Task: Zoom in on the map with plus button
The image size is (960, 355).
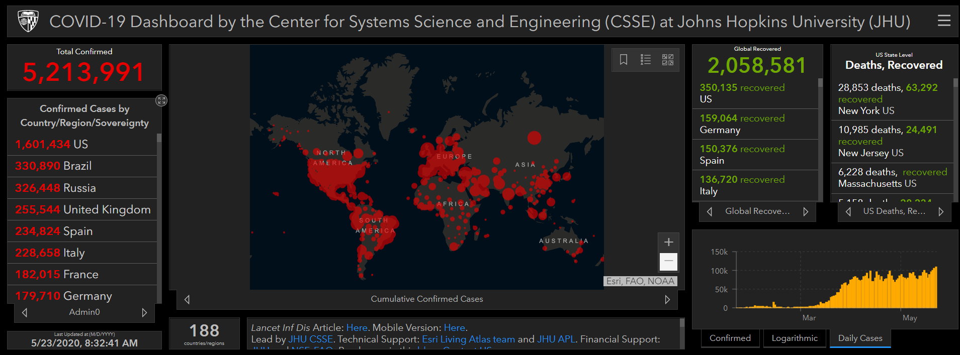Action: click(x=668, y=242)
